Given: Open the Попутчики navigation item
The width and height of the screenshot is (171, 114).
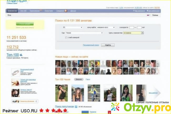Looking at the screenshot, I should pos(49,11).
